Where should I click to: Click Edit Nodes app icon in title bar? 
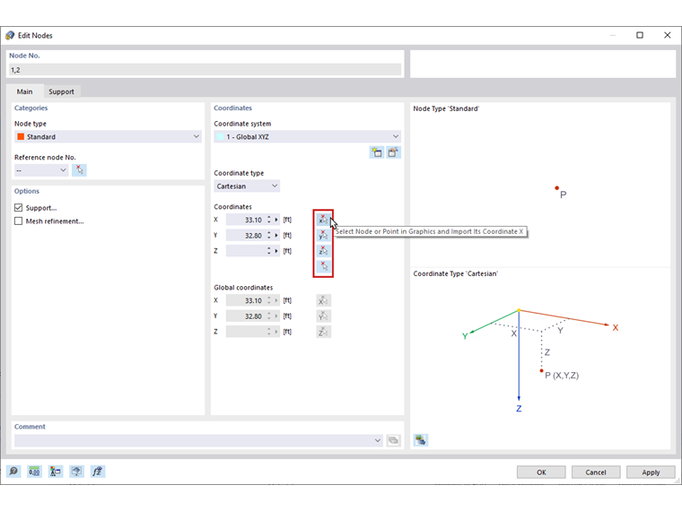(x=10, y=36)
